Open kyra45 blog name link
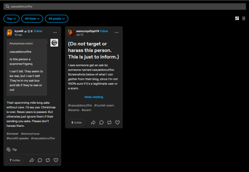Viewport: 249px width, 172px height. [x=19, y=31]
